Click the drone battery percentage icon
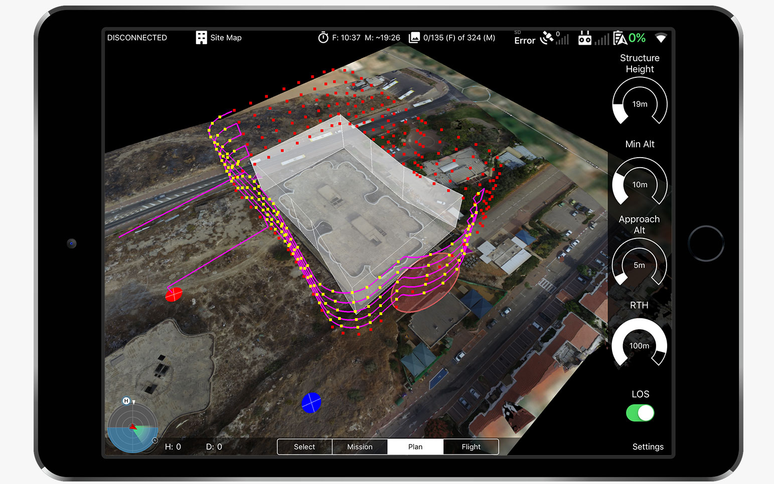 point(621,38)
